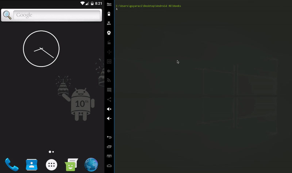292x173 pixels.
Task: Tap the Android menu button in sidebar
Action: [109, 156]
